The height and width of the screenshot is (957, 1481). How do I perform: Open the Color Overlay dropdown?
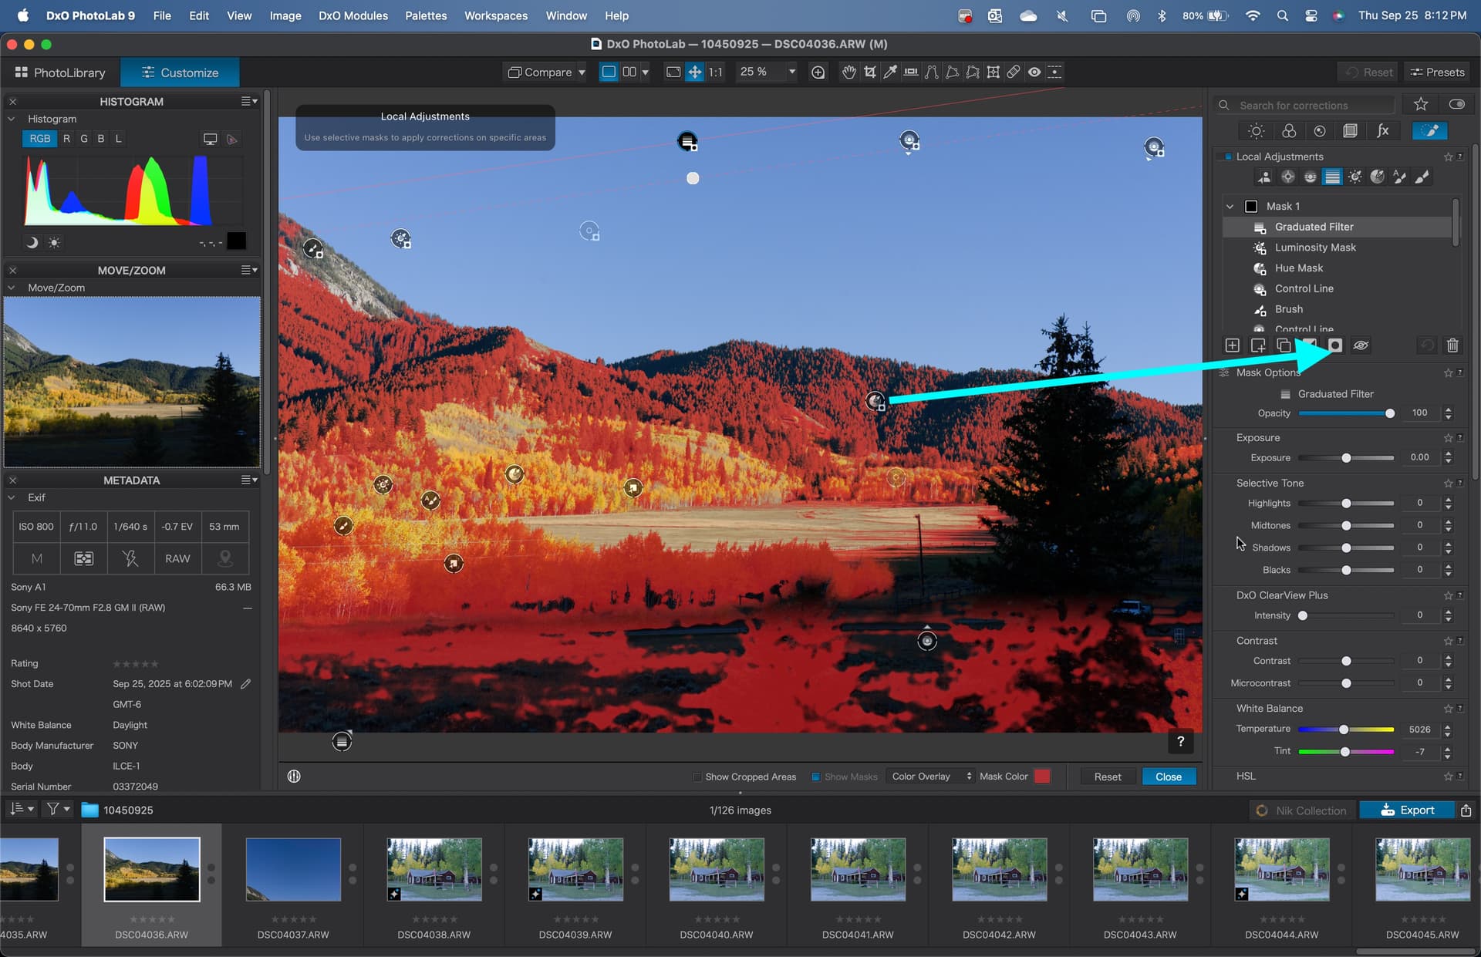(x=931, y=777)
